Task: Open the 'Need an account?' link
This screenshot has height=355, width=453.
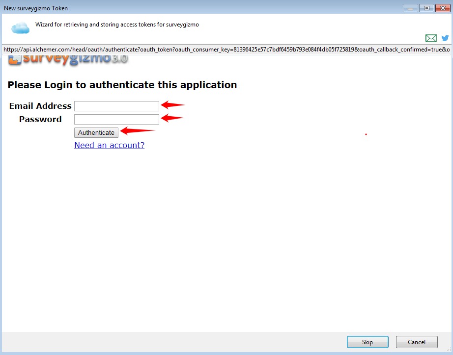Action: 109,145
